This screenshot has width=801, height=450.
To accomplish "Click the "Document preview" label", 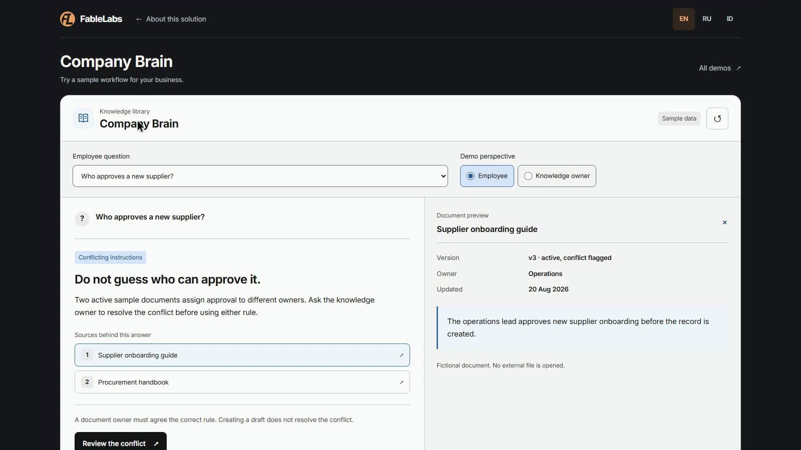I will 463,215.
